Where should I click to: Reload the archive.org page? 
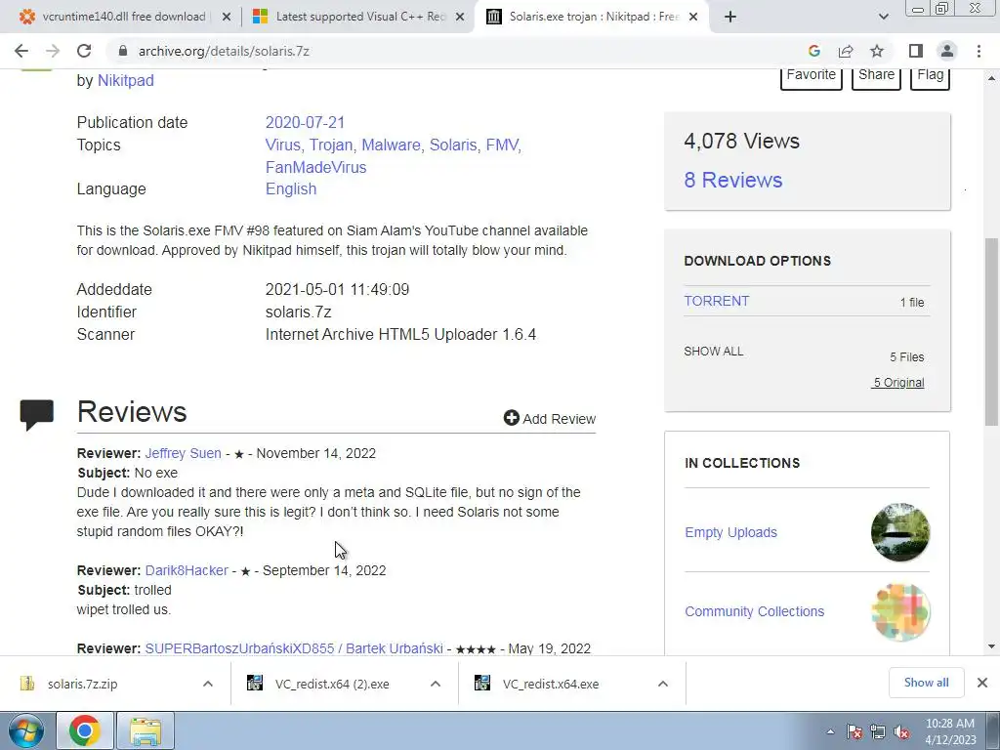pos(84,51)
